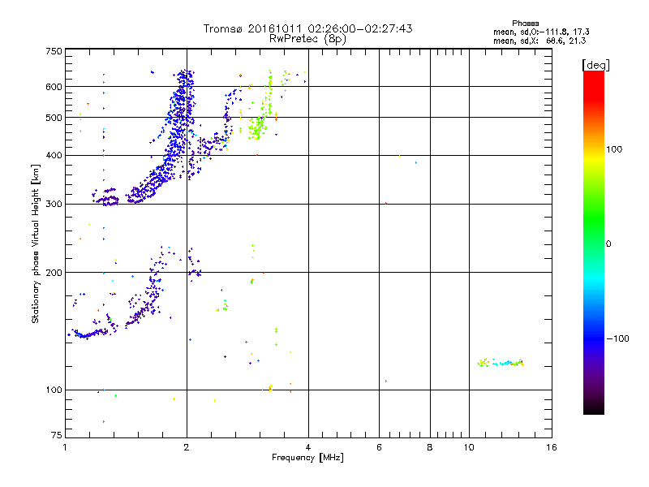
Task: Click the colorbar tick label "0"
Action: (x=608, y=244)
